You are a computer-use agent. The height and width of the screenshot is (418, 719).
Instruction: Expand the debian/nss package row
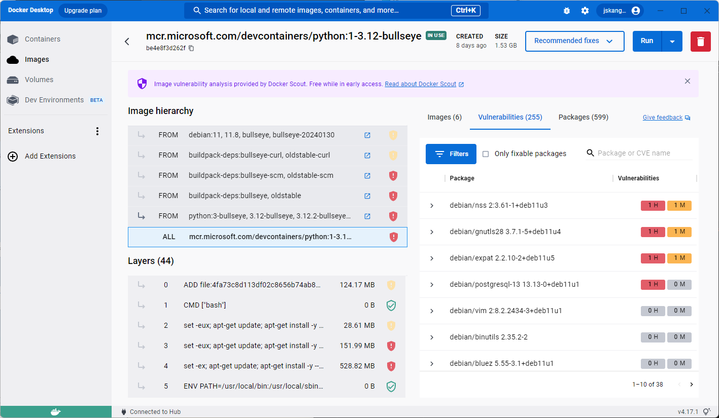coord(432,206)
